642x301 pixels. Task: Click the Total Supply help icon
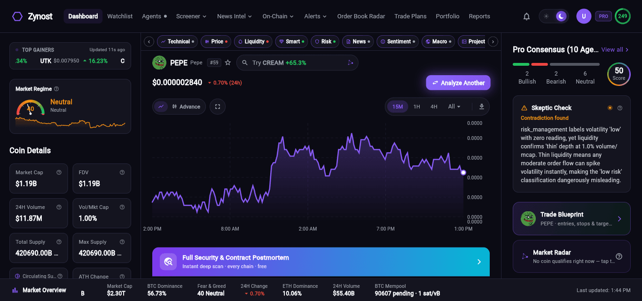click(x=59, y=242)
